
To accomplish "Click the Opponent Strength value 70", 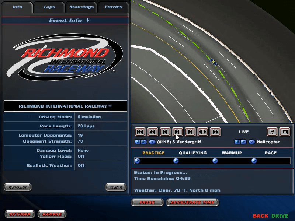I will point(80,141).
